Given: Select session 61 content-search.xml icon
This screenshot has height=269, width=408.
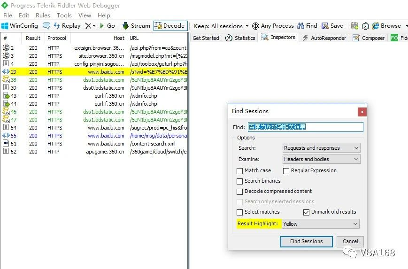Looking at the screenshot, I should [x=6, y=143].
